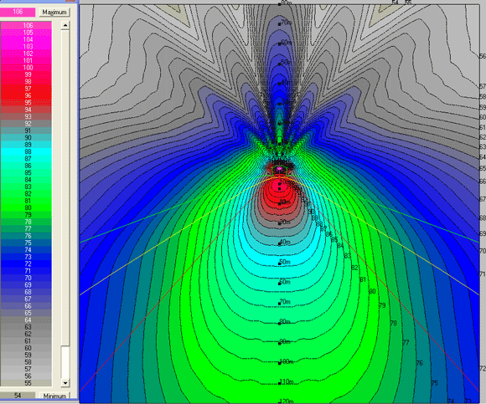Viewport: 486px width, 404px height.
Task: Click the Minimum button
Action: click(x=54, y=396)
